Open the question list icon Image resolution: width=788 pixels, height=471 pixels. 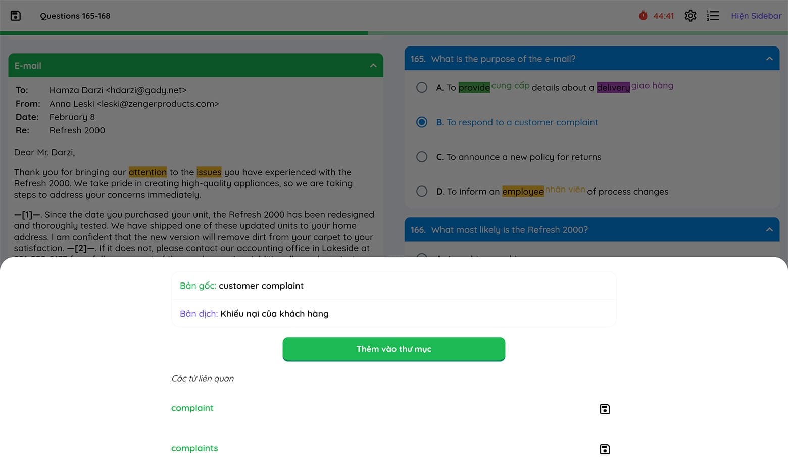click(x=713, y=16)
